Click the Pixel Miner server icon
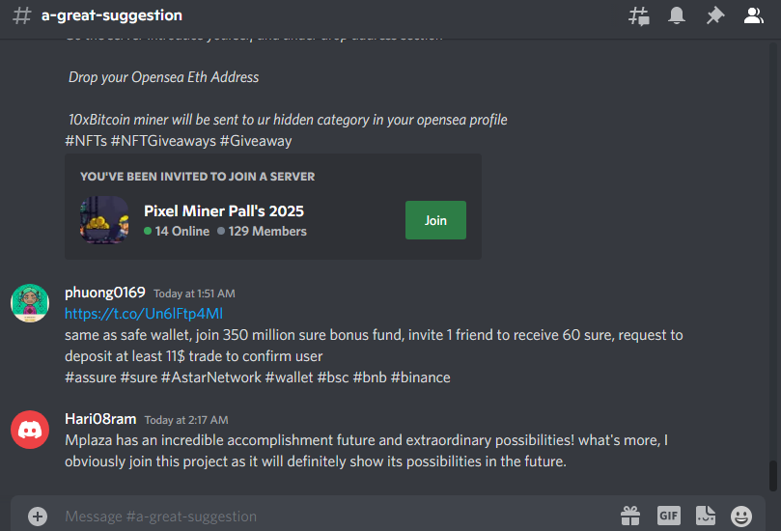The image size is (781, 531). click(104, 220)
